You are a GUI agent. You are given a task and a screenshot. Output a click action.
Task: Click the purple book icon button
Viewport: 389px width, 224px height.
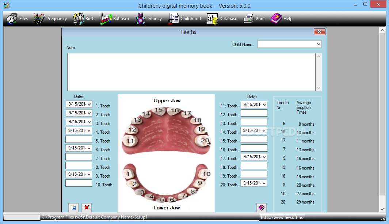click(262, 208)
